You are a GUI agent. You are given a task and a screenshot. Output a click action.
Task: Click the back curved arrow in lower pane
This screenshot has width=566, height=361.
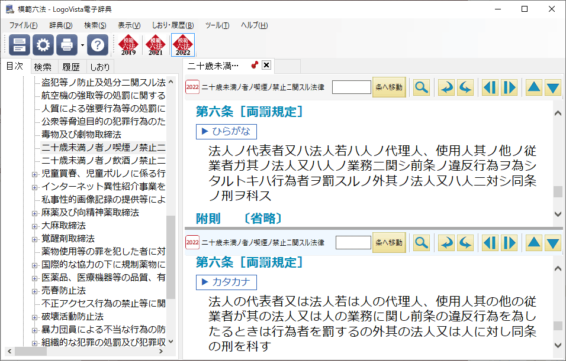point(465,243)
